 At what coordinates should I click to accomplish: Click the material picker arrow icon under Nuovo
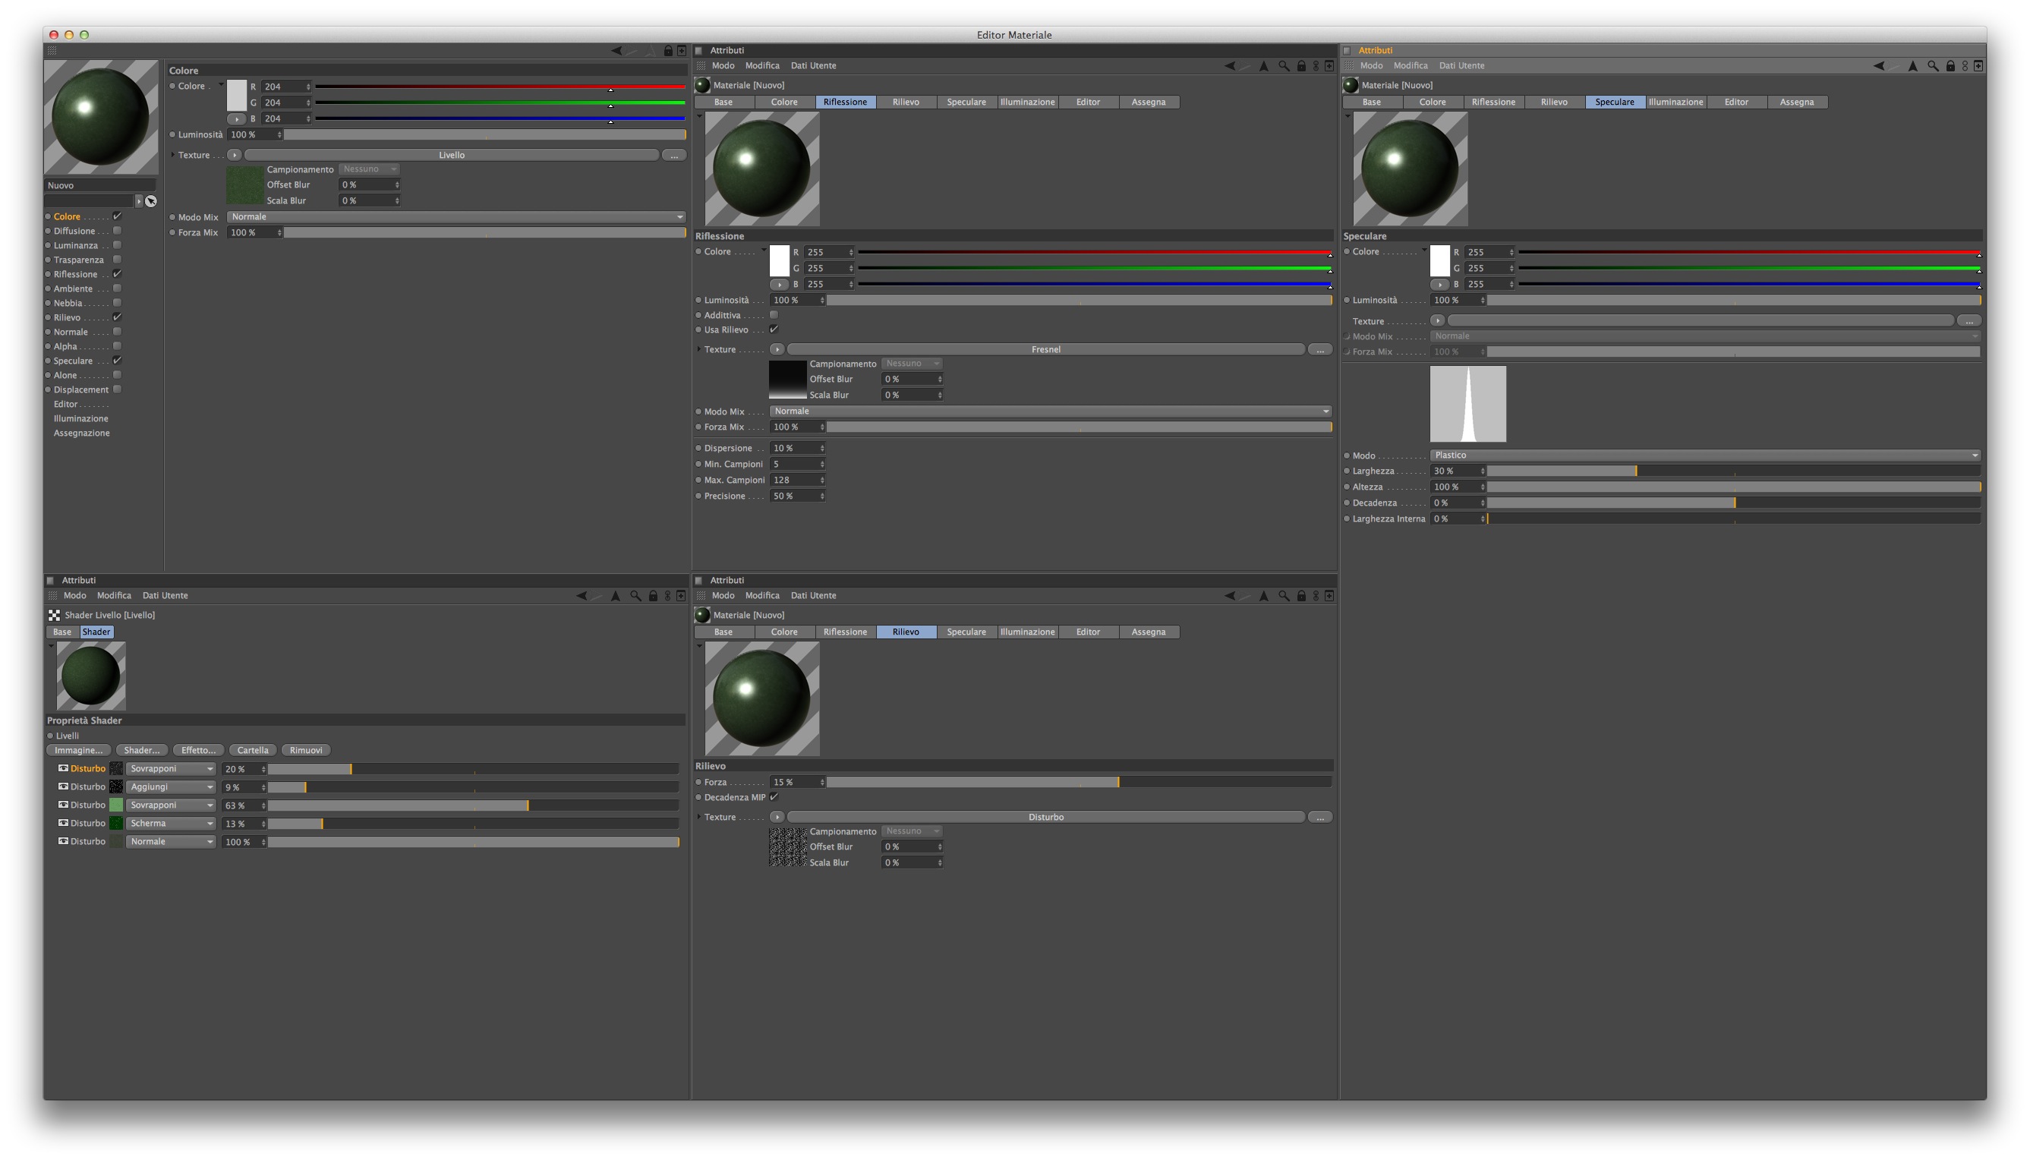tap(150, 202)
